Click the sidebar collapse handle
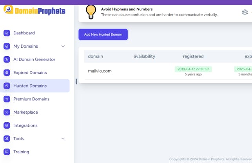 [x=76, y=82]
